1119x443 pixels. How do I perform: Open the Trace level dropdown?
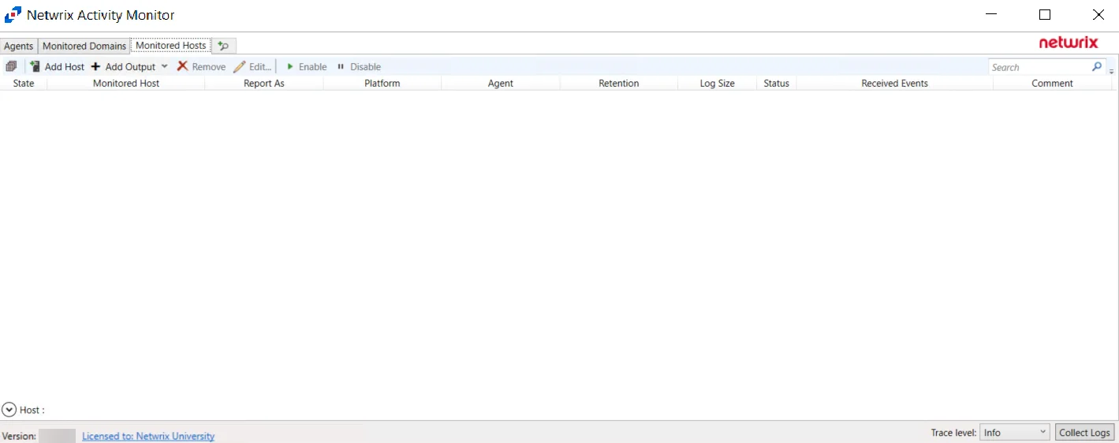point(1015,432)
